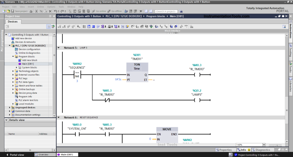Screen dimensions: 293x157
Task: Click the Overview button in bottom bar
Action: [x=43, y=155]
